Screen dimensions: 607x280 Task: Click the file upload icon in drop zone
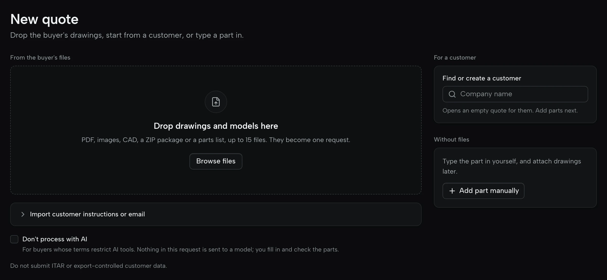(216, 102)
